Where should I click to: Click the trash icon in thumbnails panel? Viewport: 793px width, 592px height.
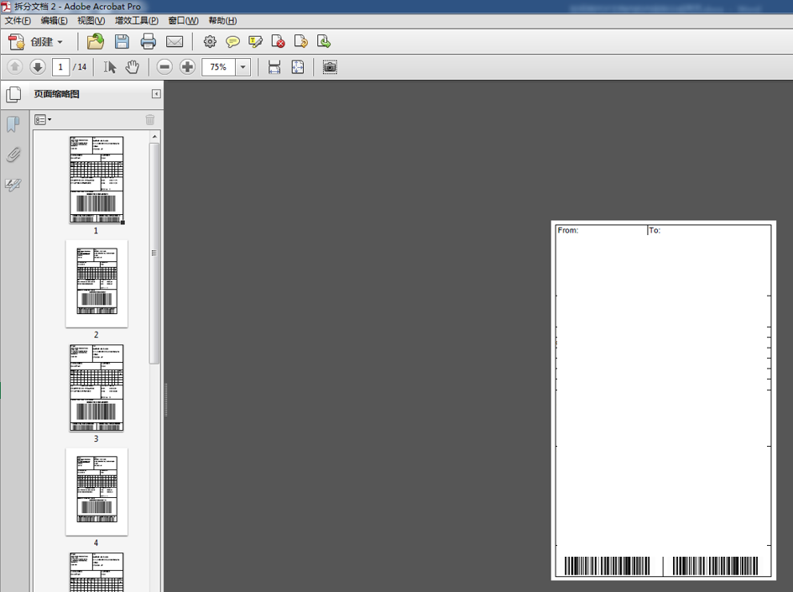click(x=149, y=119)
